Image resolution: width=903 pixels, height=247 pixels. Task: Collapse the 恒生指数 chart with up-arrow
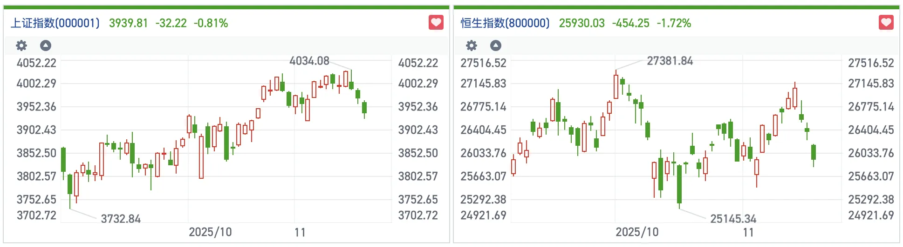pyautogui.click(x=496, y=45)
